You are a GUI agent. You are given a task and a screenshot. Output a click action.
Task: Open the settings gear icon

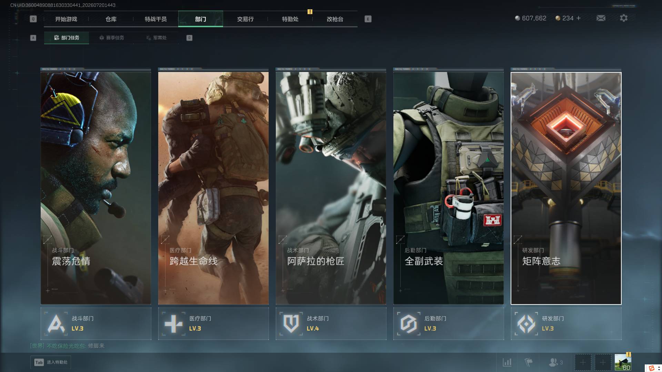624,18
